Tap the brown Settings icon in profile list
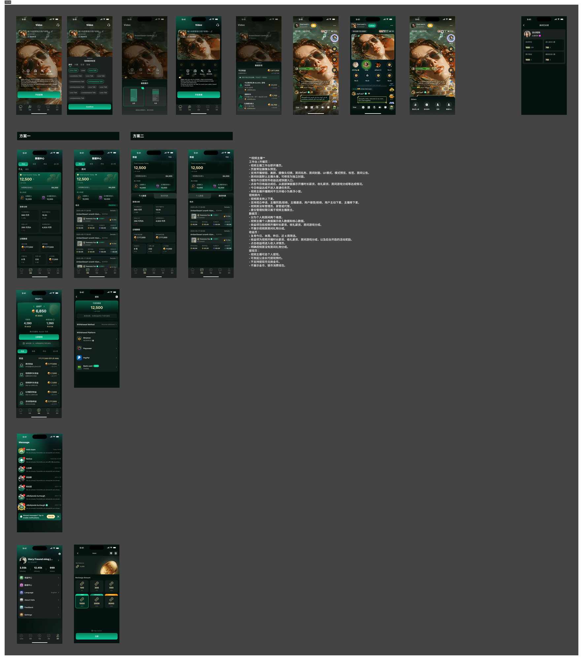The height and width of the screenshot is (660, 583). (x=21, y=615)
